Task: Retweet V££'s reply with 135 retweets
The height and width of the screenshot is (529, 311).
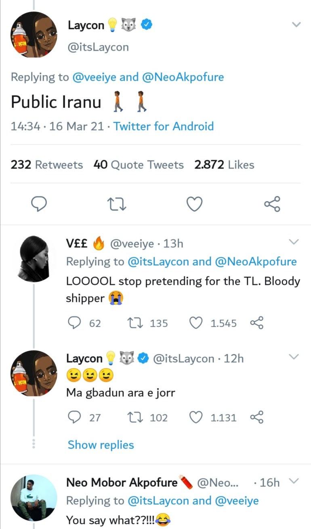Action: pyautogui.click(x=133, y=323)
